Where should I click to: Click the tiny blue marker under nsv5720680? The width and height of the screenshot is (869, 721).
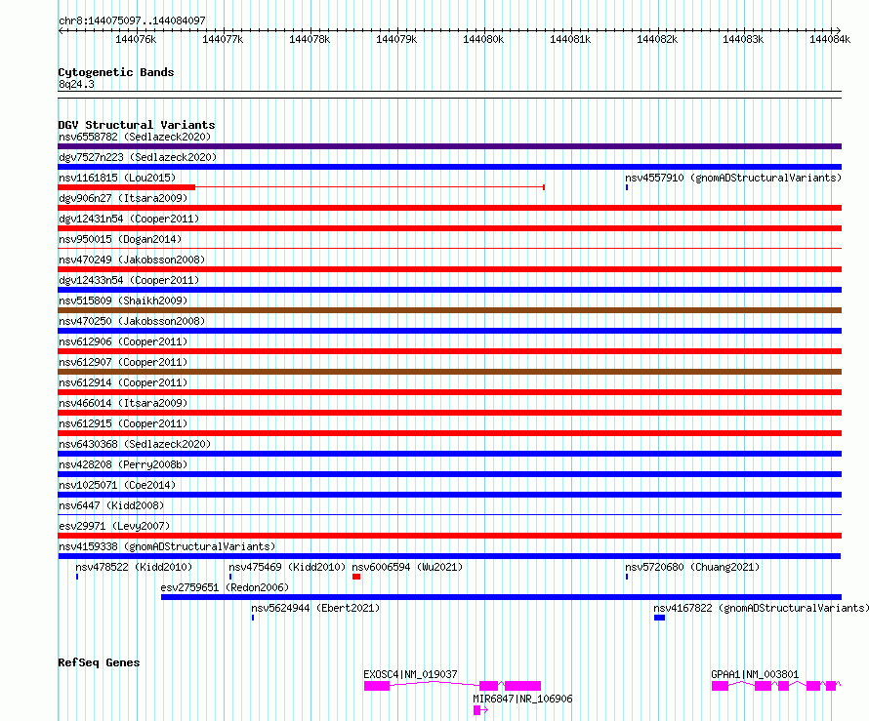tap(627, 577)
